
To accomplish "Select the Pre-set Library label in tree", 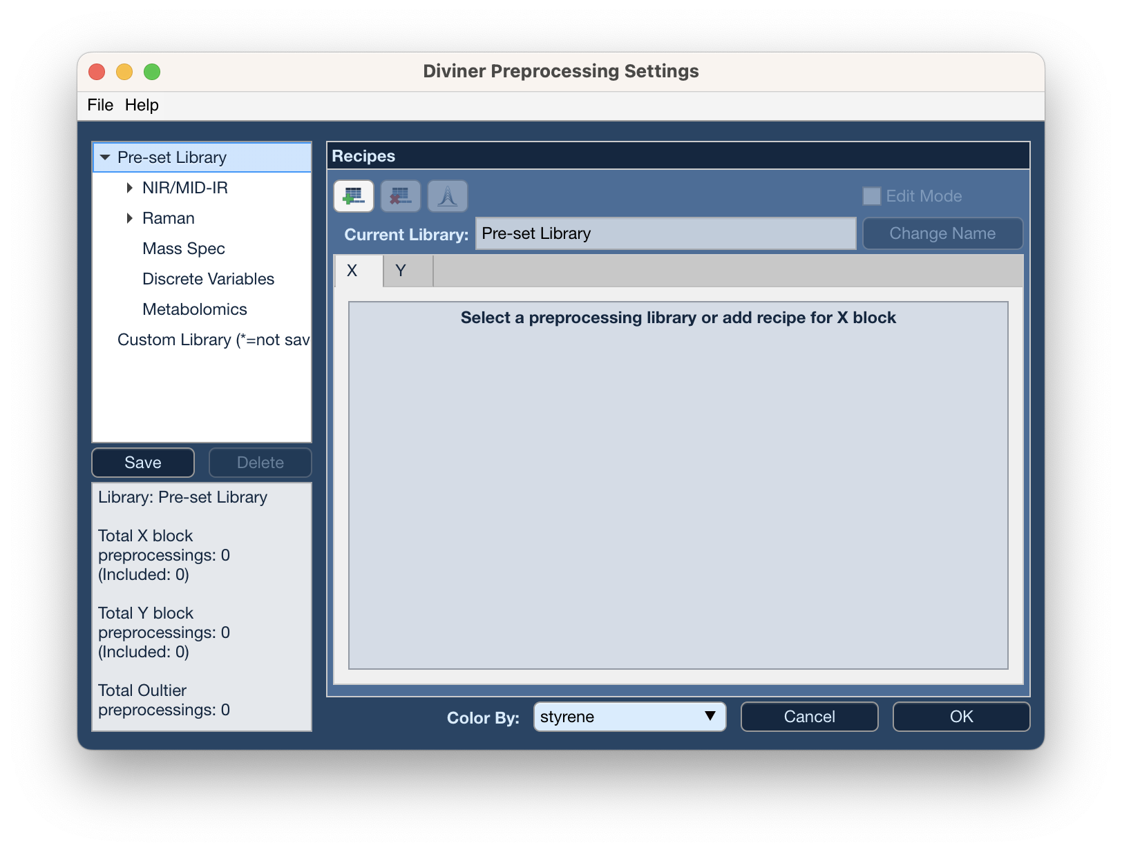I will click(172, 157).
